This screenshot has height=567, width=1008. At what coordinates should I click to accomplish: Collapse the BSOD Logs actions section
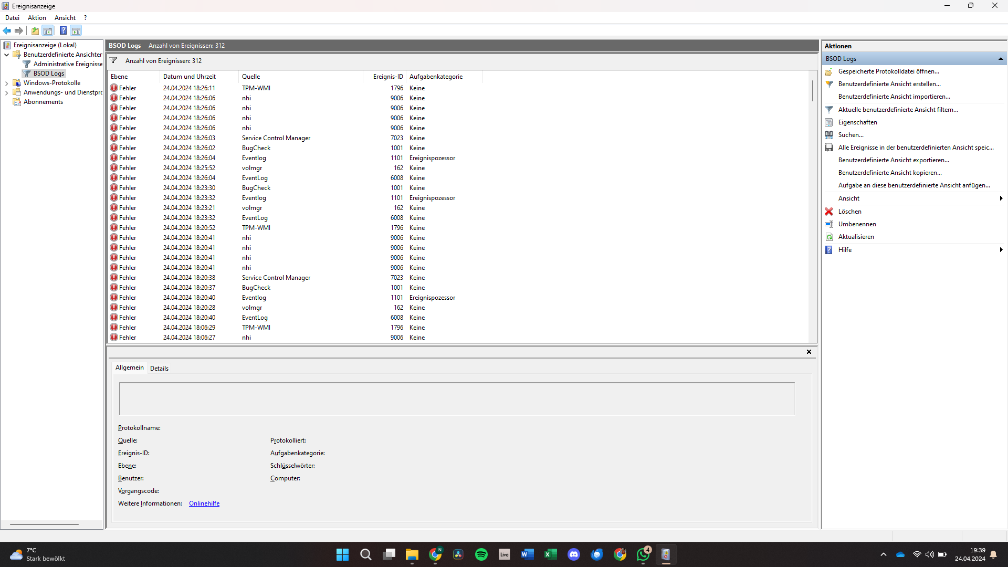click(1001, 59)
